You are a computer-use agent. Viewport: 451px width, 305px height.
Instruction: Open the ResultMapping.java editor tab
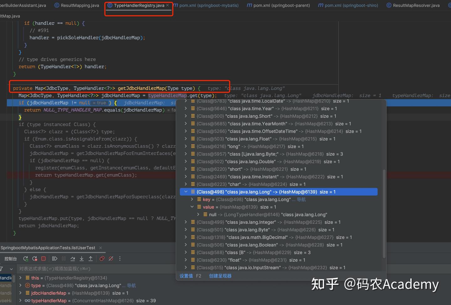[x=77, y=5]
